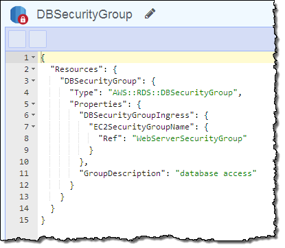The width and height of the screenshot is (285, 248).
Task: Fold the Properties block on line 5
Action: click(34, 103)
